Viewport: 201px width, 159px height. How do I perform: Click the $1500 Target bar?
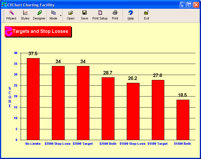click(158, 110)
